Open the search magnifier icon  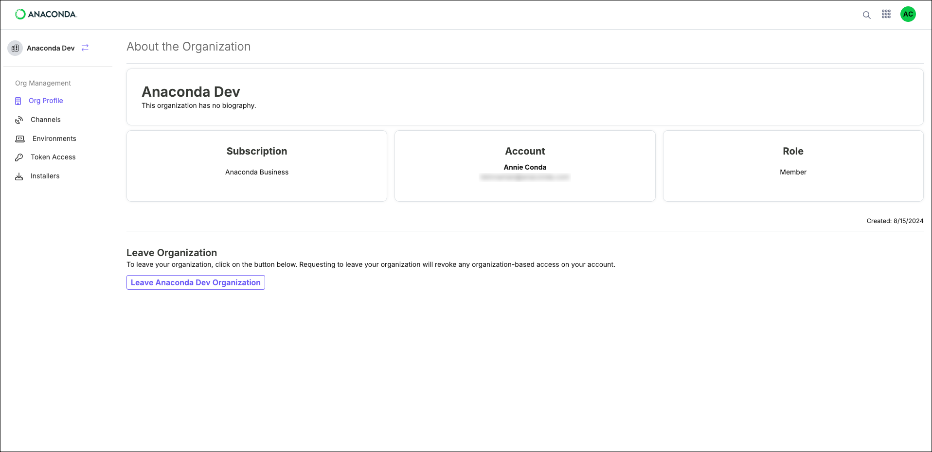pyautogui.click(x=866, y=15)
